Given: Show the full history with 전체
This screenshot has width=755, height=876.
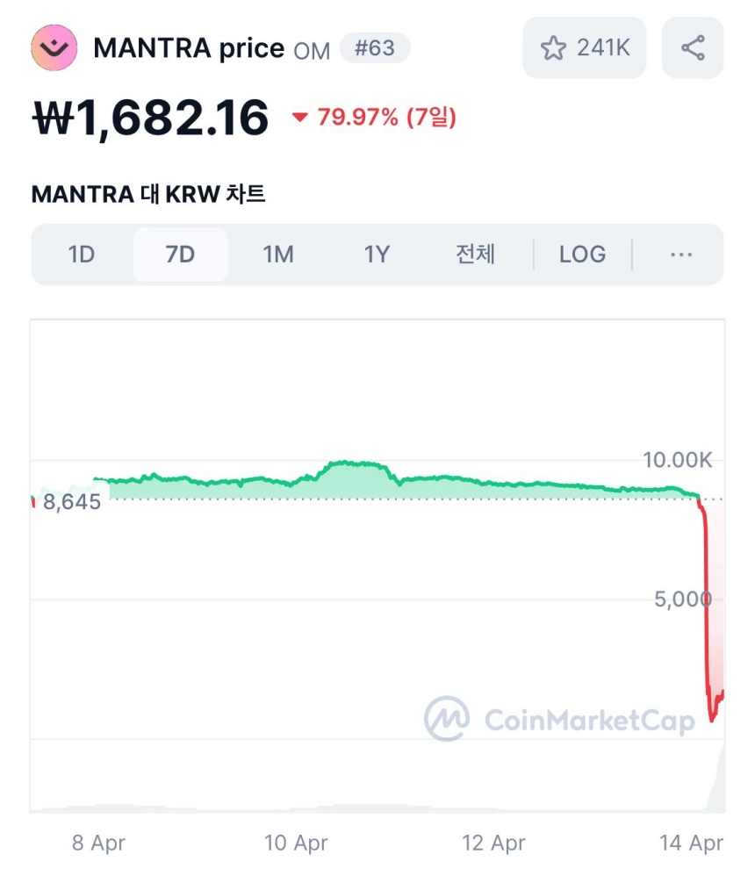Looking at the screenshot, I should click(475, 255).
